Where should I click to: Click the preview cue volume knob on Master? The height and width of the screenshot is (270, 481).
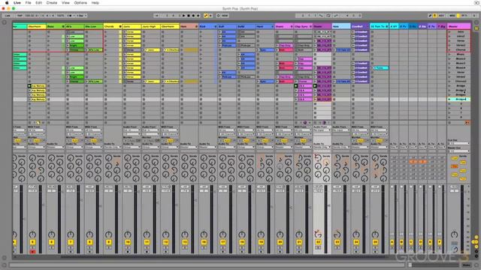click(x=454, y=249)
